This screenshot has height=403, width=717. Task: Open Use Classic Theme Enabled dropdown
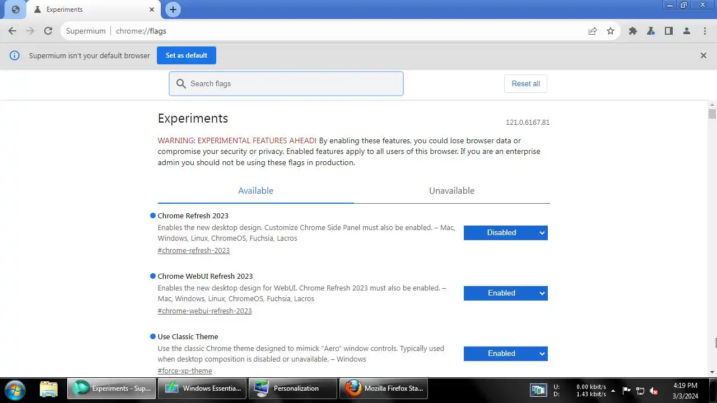[x=505, y=354]
